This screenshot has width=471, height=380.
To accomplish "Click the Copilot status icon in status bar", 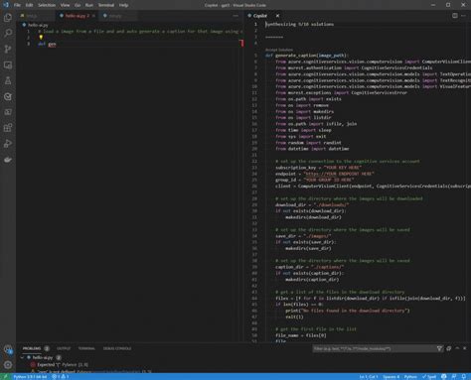I will pyautogui.click(x=444, y=377).
